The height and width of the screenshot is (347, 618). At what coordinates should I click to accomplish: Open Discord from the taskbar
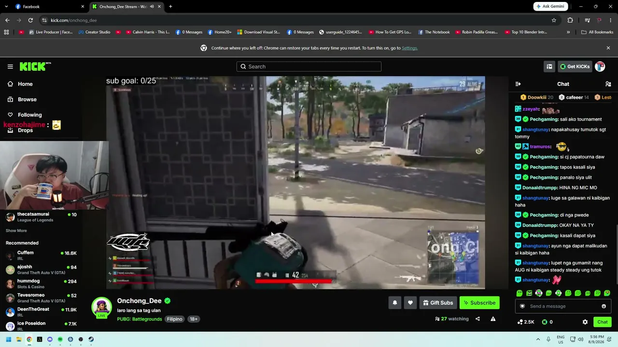click(50, 339)
